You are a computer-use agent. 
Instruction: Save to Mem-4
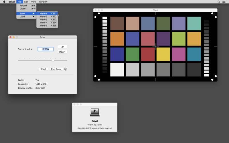[47, 23]
